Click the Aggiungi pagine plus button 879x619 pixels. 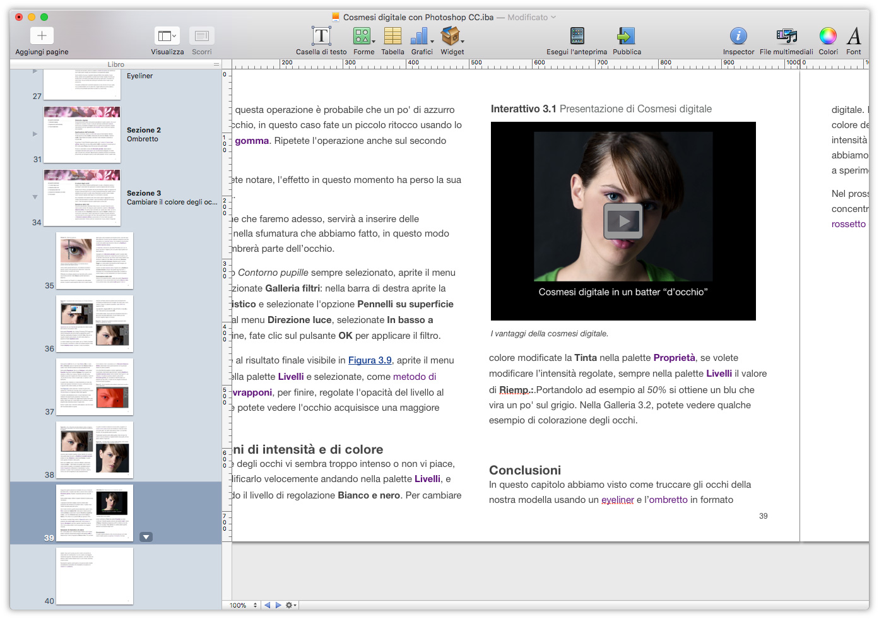point(42,36)
